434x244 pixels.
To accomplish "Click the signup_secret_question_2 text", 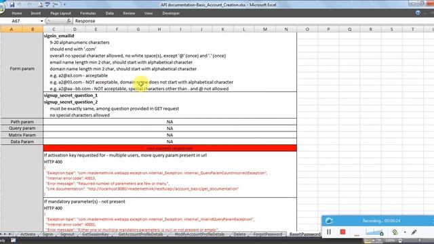I will click(71, 102).
